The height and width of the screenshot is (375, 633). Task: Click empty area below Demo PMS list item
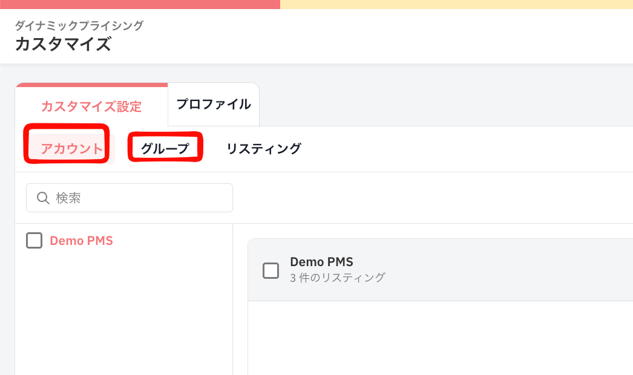(123, 315)
